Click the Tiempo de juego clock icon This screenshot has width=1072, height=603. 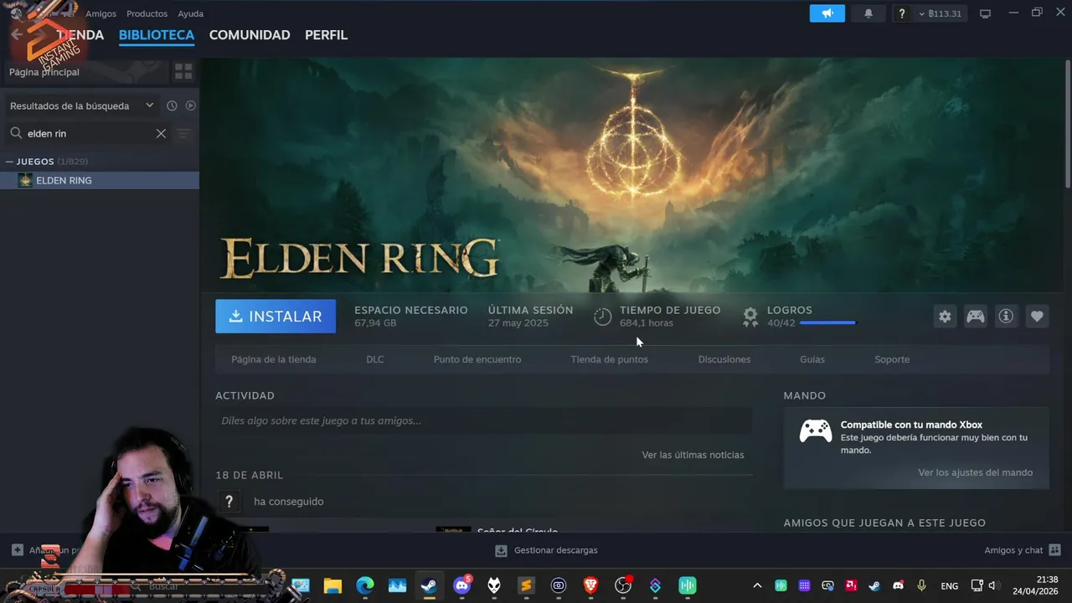point(603,317)
